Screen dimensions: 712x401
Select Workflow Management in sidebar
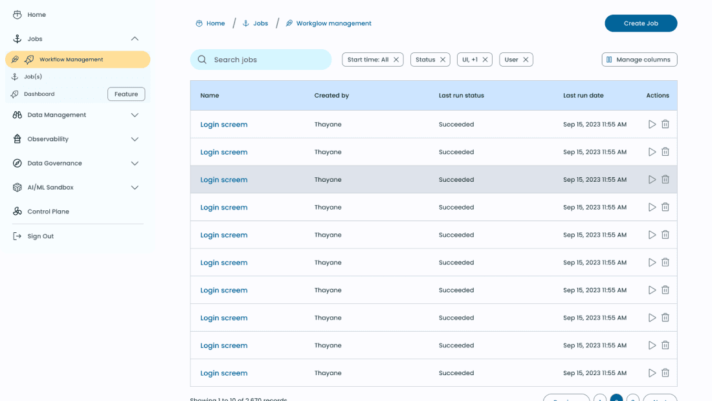pyautogui.click(x=78, y=60)
